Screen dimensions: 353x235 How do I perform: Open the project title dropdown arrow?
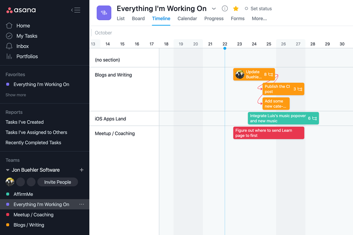(x=214, y=9)
